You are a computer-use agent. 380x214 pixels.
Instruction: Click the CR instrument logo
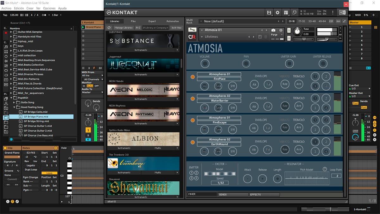tap(192, 37)
